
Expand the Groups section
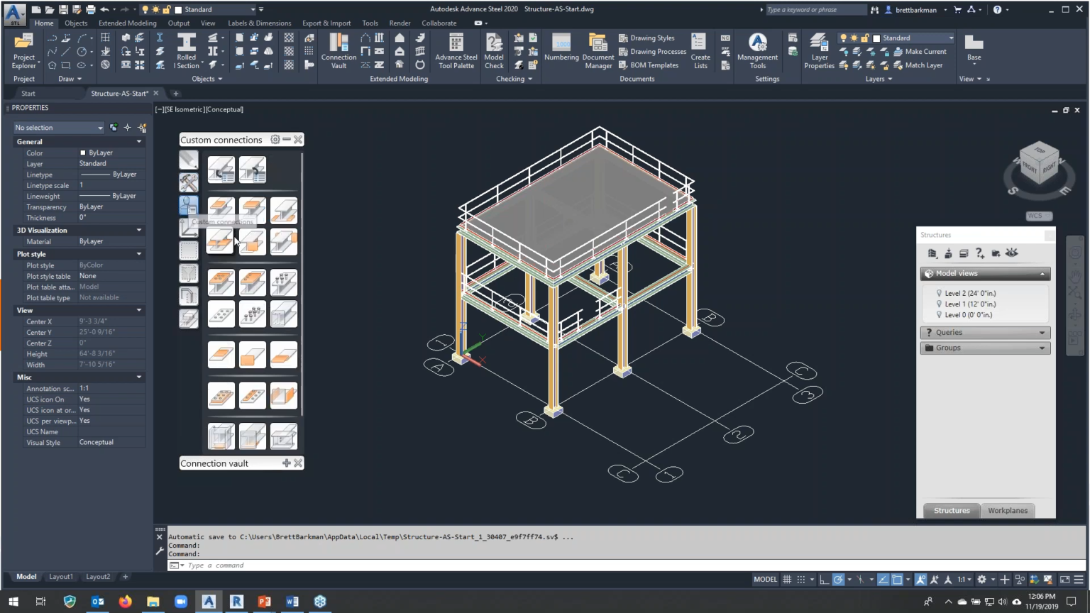[985, 348]
